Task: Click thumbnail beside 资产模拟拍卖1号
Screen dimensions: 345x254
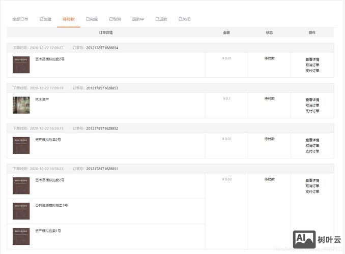Action: point(21,236)
